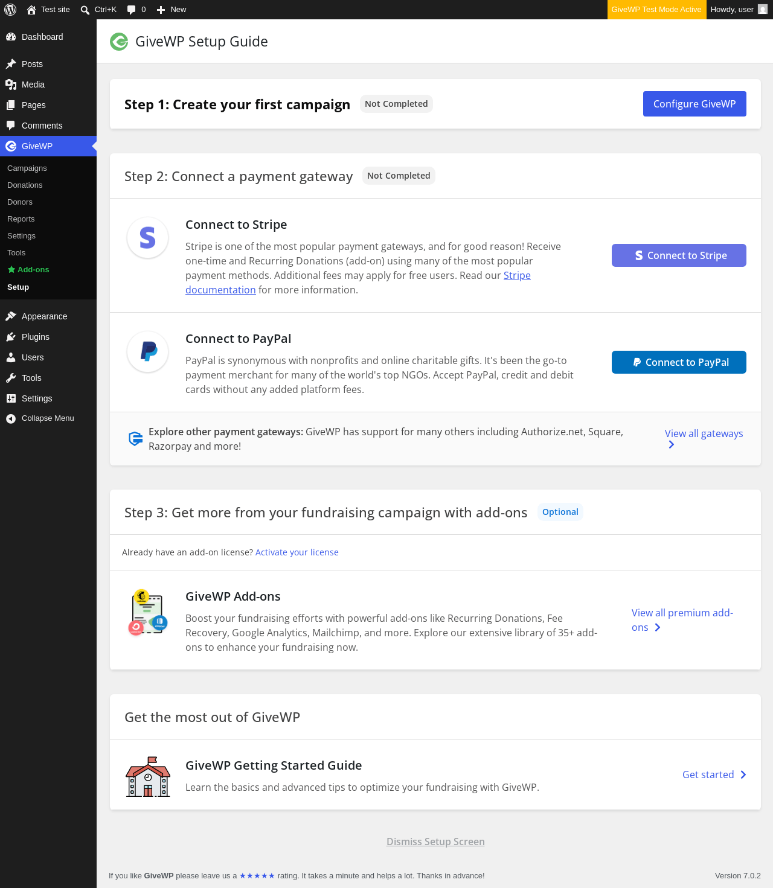Click the Getting Started Guide schoolhouse icon

[x=148, y=777]
